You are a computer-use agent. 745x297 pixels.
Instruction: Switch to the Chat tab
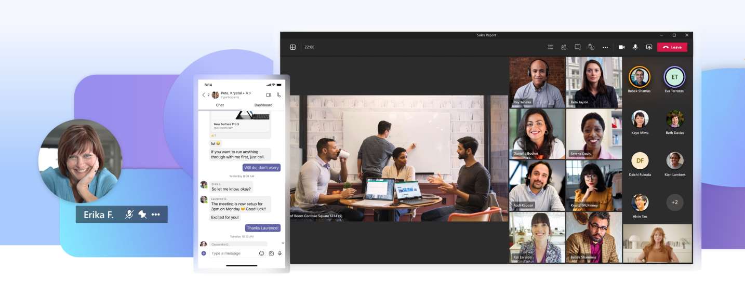coord(220,105)
